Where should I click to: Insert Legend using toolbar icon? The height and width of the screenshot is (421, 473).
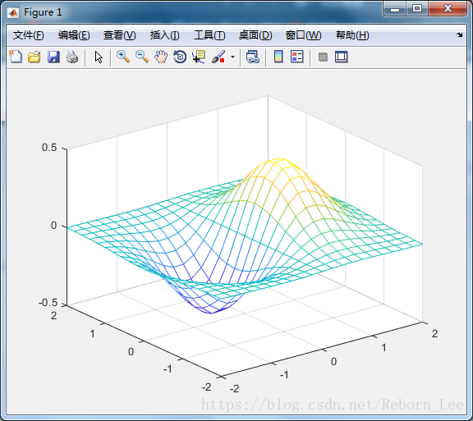[x=297, y=57]
